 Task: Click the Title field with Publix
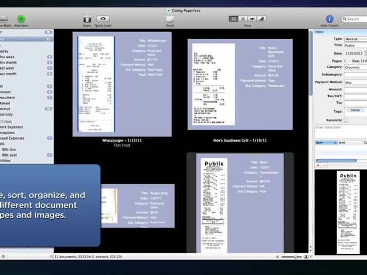tap(355, 45)
